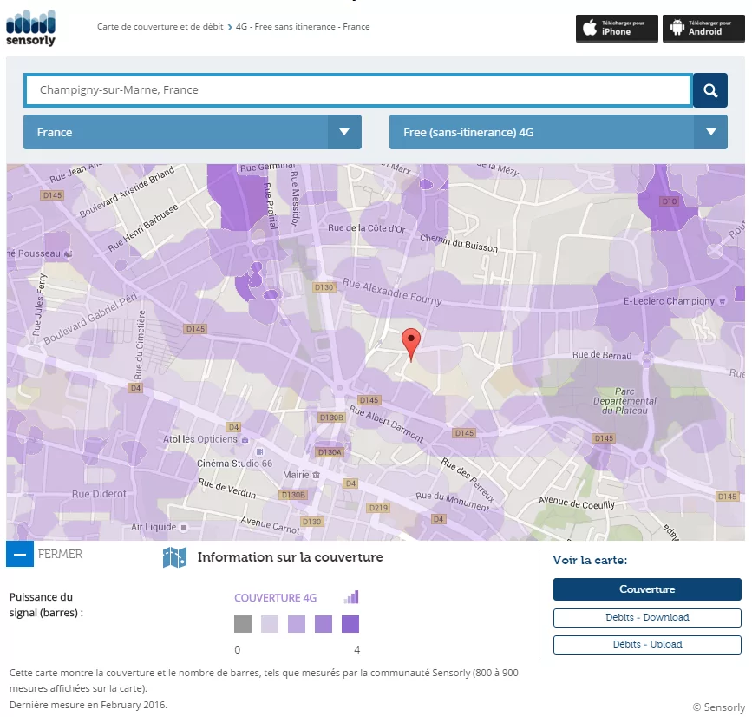Click the folded map coverage information icon
This screenshot has height=717, width=752.
[x=175, y=557]
